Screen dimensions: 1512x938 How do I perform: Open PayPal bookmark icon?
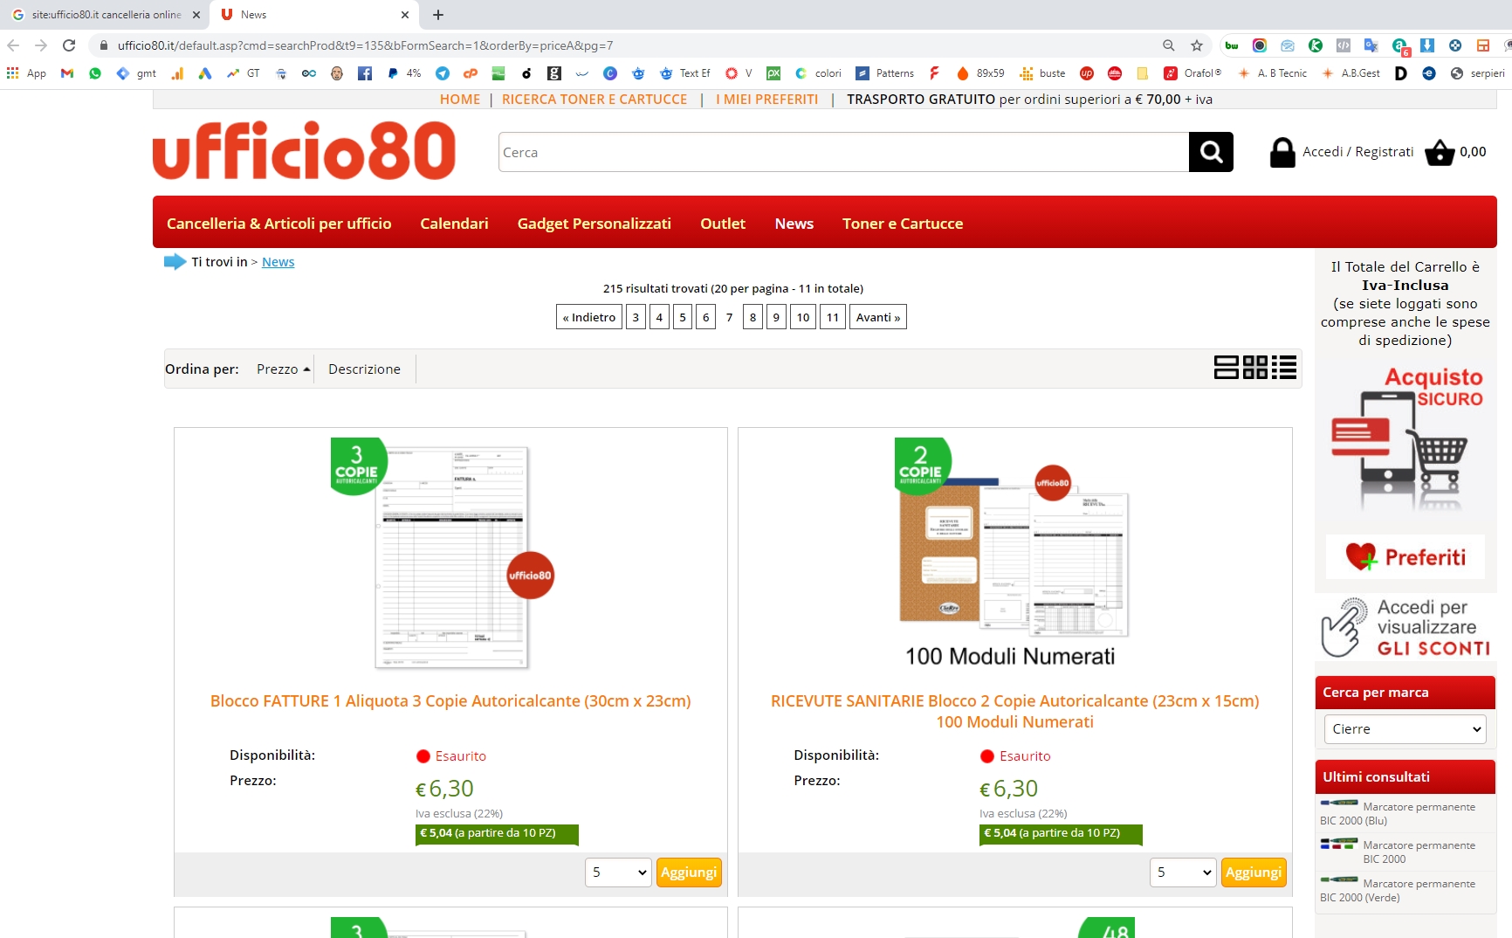[x=393, y=73]
